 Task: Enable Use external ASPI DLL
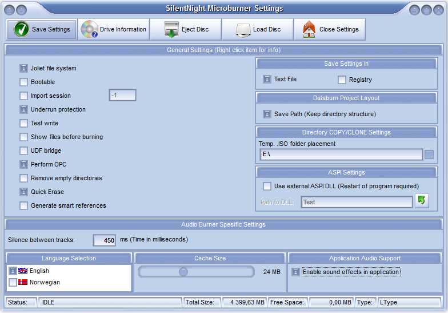click(267, 187)
